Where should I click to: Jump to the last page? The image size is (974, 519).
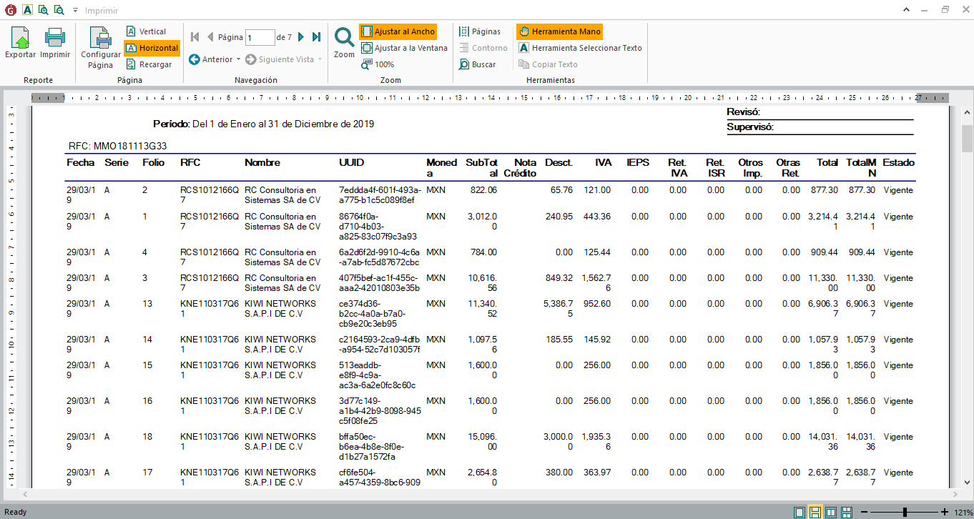(316, 37)
